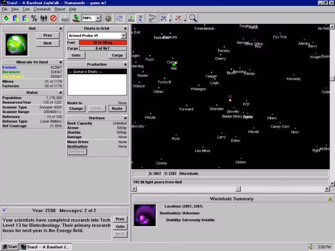Select the red no-info view icon
This screenshot has width=335, height=251.
53,18
